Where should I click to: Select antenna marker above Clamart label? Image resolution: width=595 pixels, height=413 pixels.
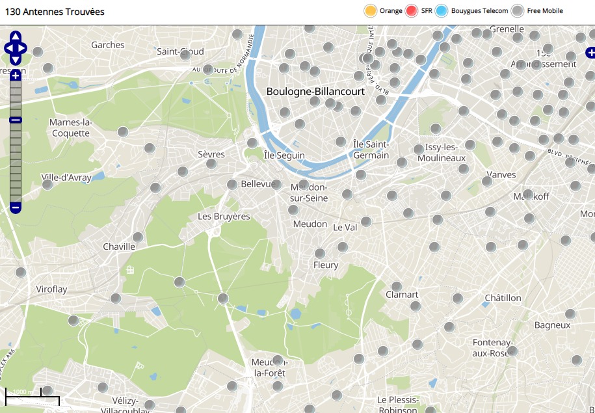point(396,286)
